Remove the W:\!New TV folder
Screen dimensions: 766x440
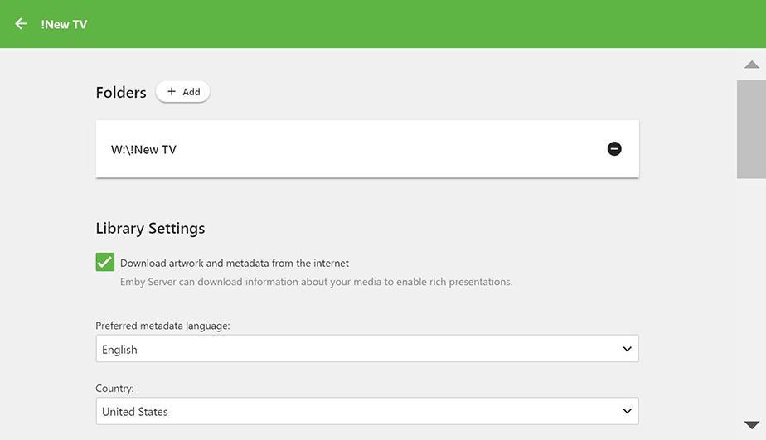614,149
